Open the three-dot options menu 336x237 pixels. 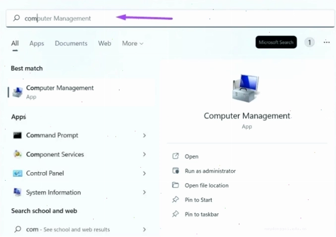(x=327, y=42)
